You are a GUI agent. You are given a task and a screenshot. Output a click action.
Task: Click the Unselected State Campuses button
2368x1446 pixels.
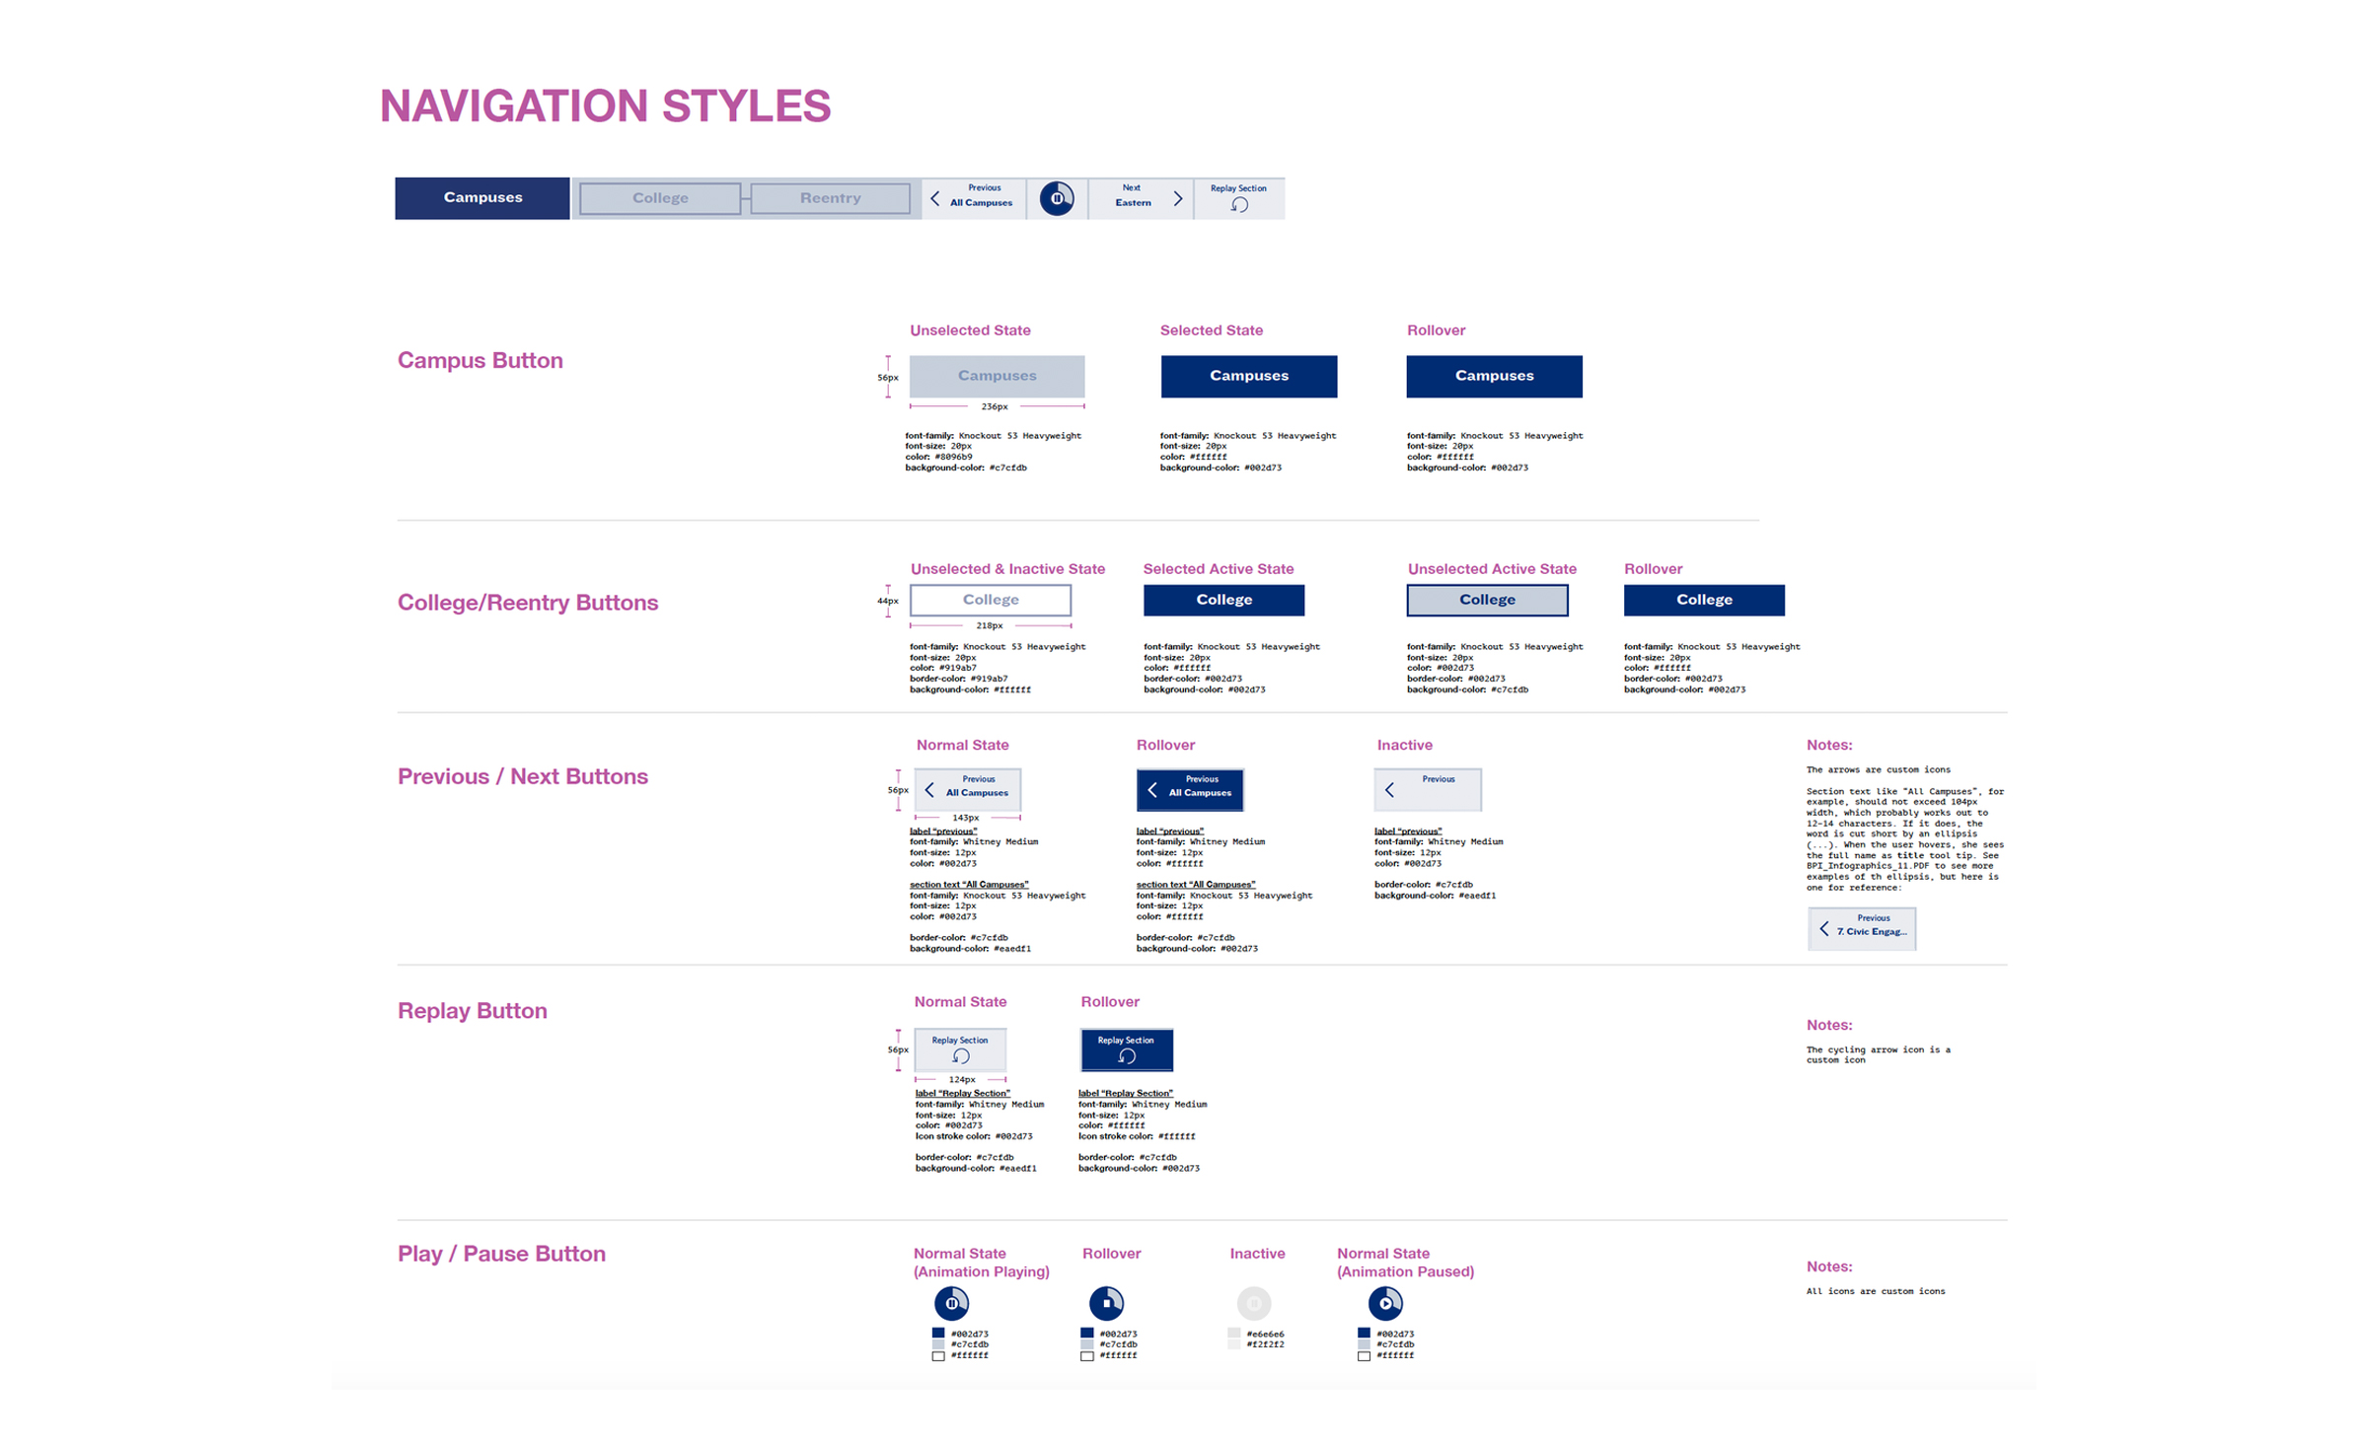click(x=997, y=376)
